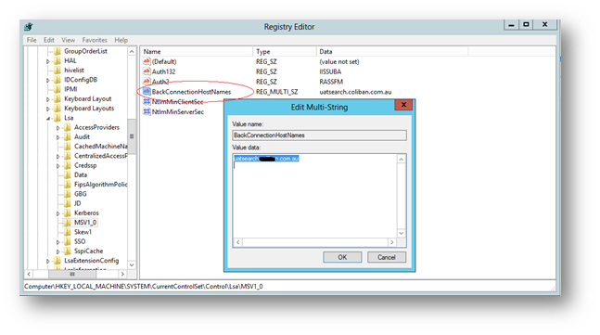Click the RASSFM data cell
Viewport: 600px width, 335px height.
pyautogui.click(x=331, y=82)
